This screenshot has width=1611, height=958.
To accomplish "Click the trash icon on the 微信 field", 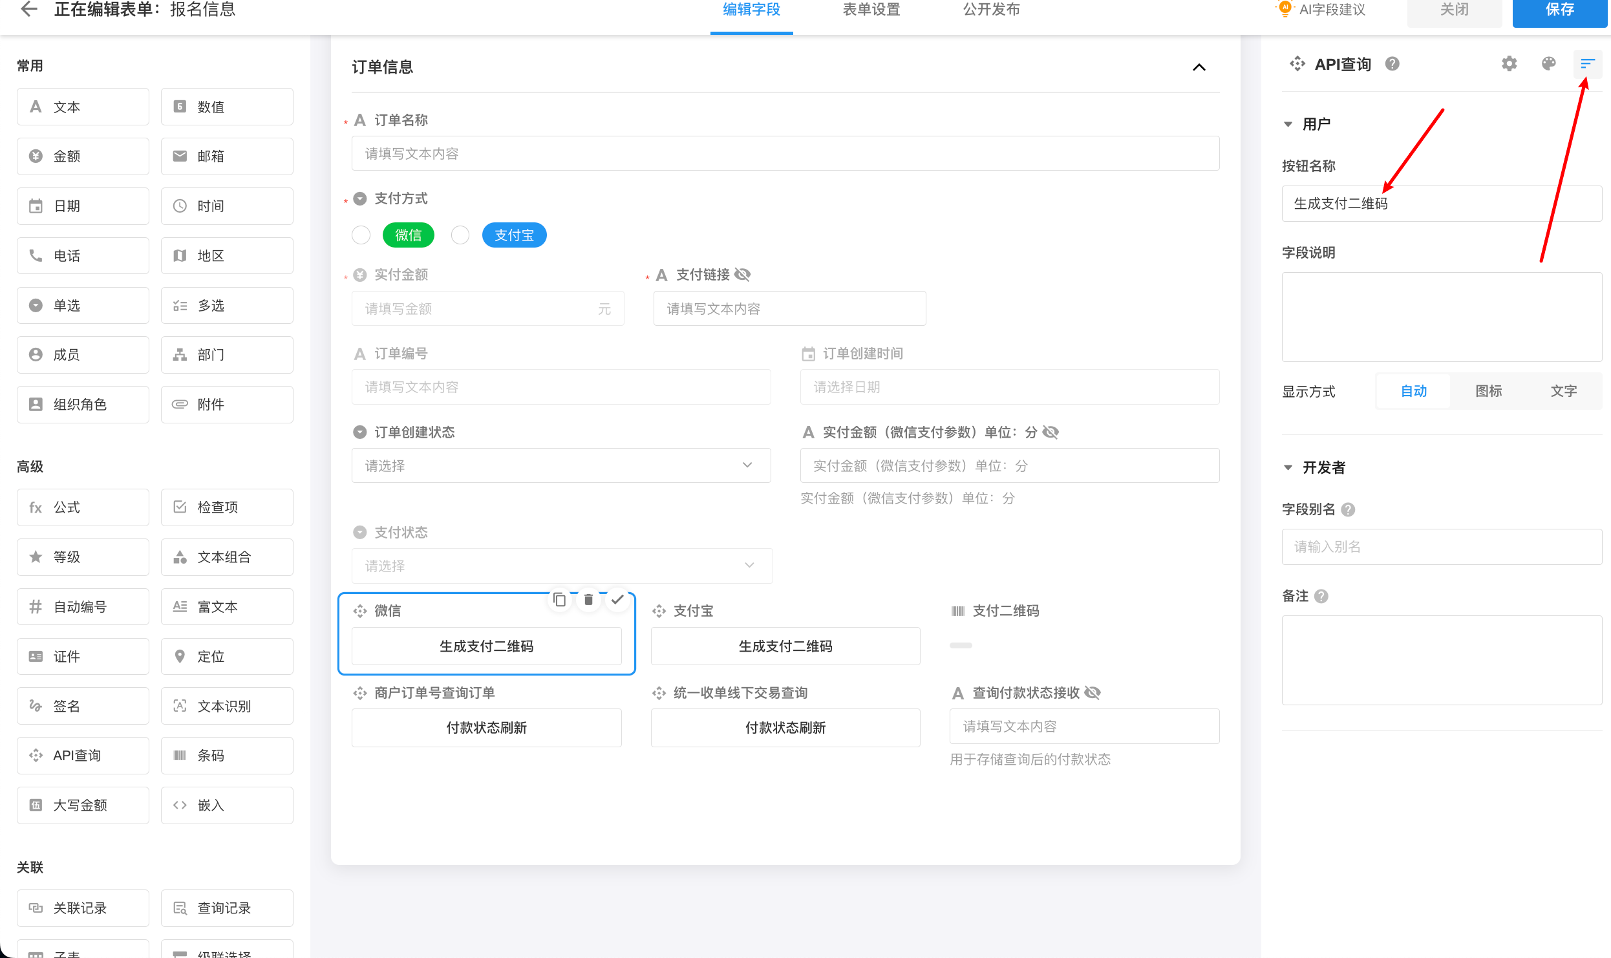I will pyautogui.click(x=588, y=600).
